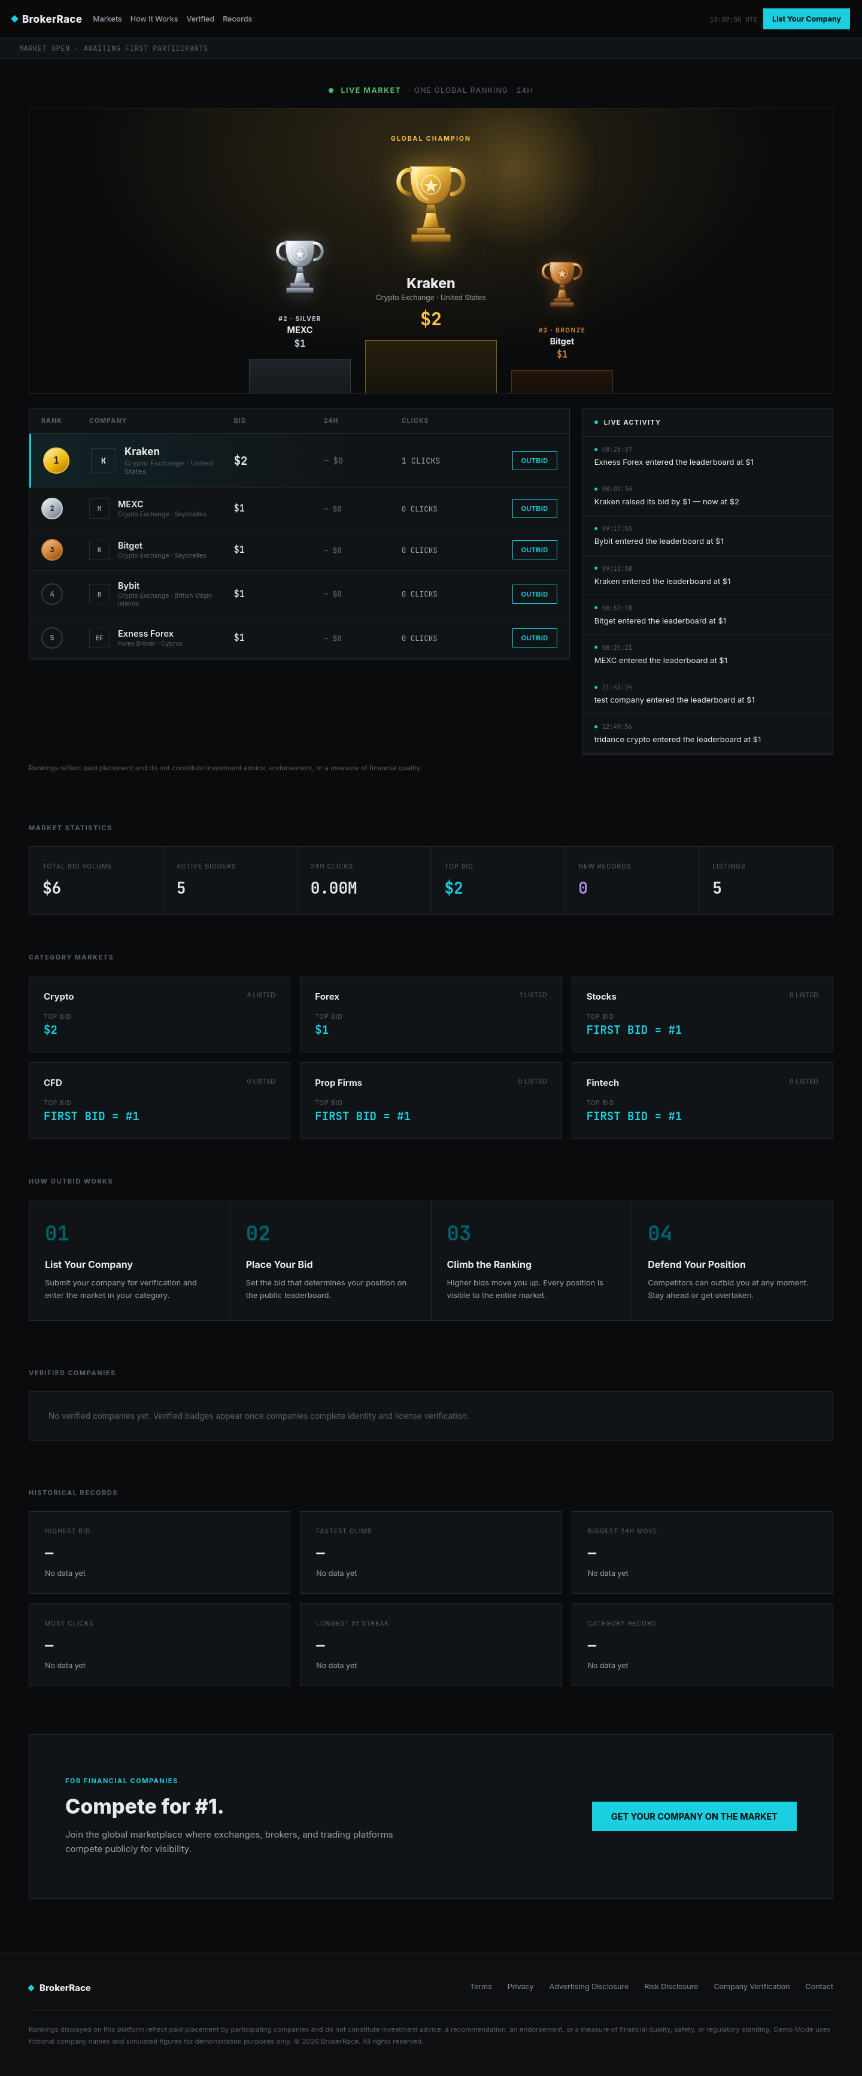This screenshot has height=2076, width=862.
Task: Click the Kraken champion name on podium
Action: coord(431,283)
